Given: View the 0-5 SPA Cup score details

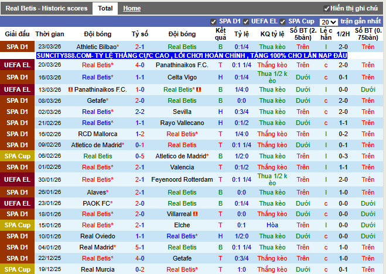Looking at the screenshot, I should click(x=139, y=156).
